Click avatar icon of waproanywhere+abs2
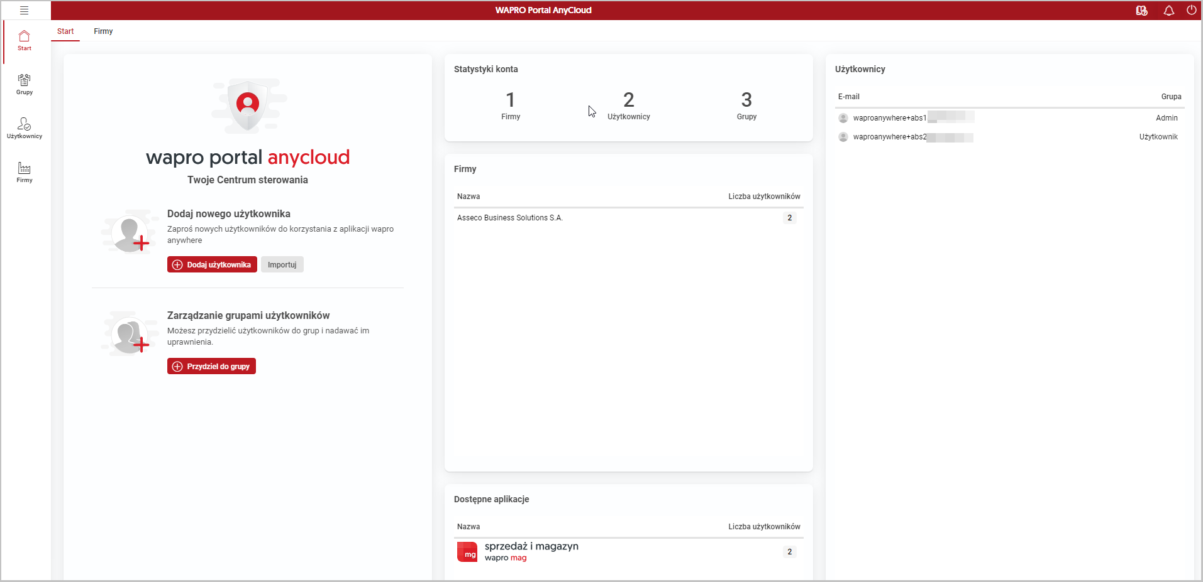Screen dimensions: 1203x582 (843, 137)
